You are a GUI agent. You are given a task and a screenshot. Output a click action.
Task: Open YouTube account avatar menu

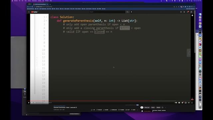pos(191,12)
